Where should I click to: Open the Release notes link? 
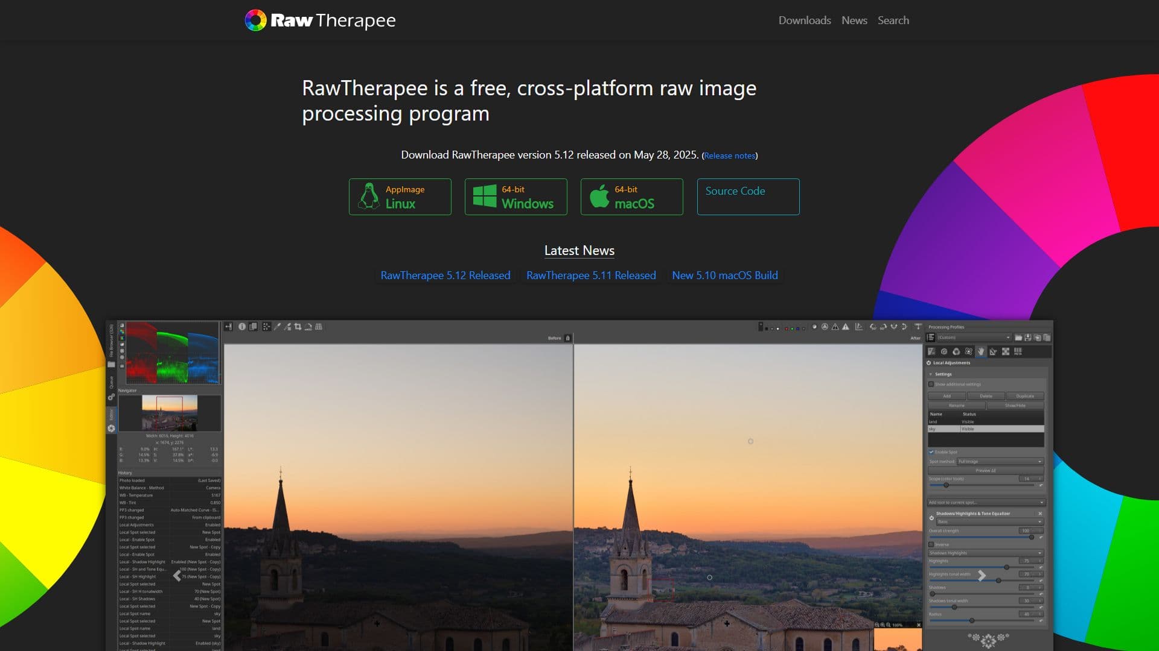point(729,156)
